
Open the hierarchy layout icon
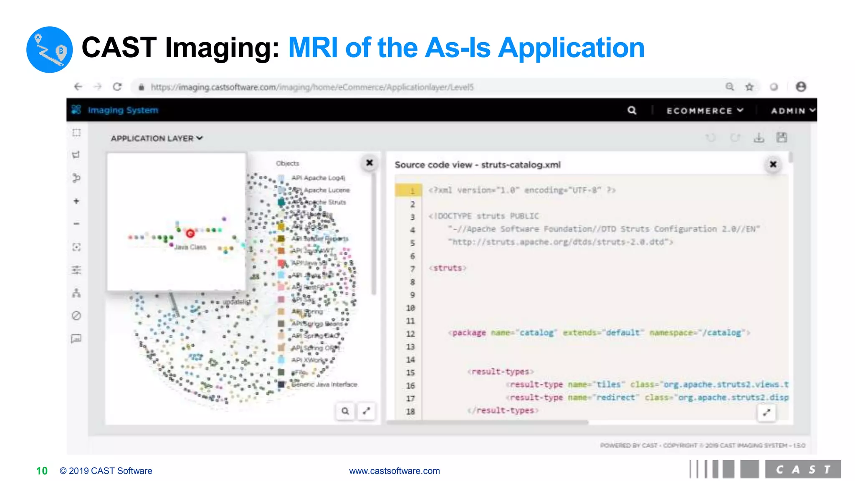(76, 293)
